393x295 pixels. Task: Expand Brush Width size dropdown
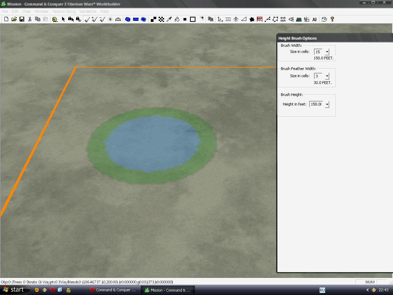coord(327,52)
